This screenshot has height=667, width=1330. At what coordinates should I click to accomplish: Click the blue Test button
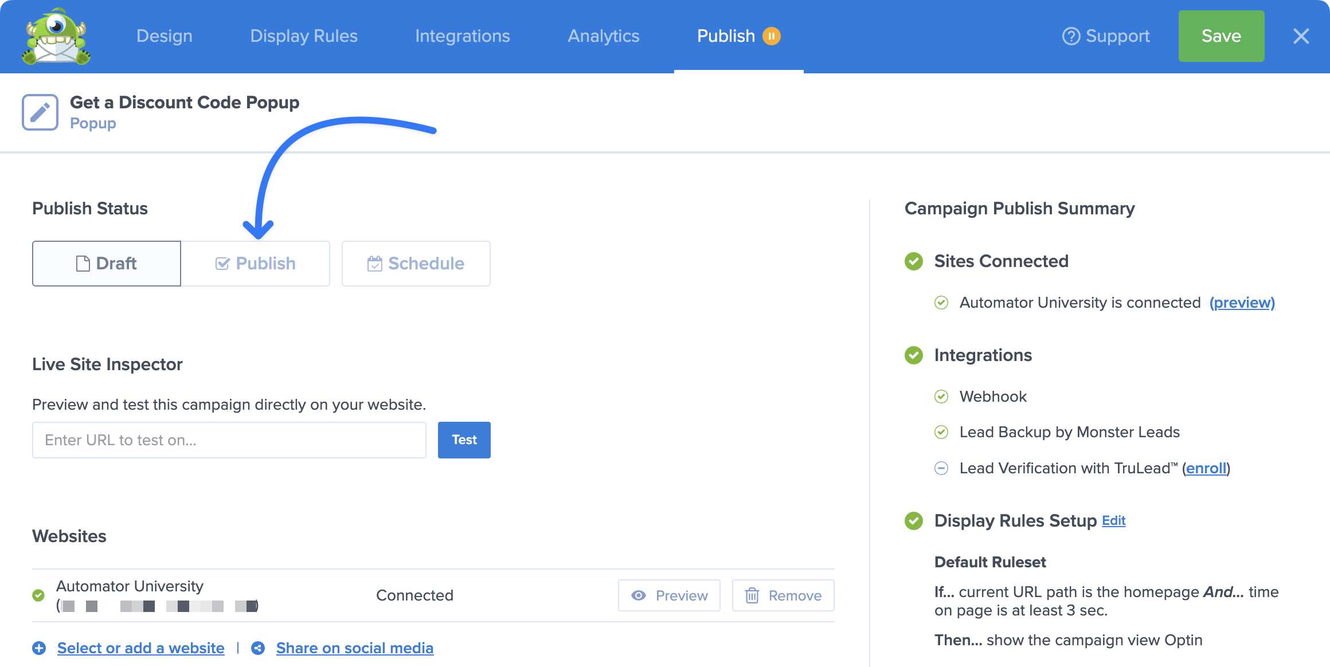click(x=464, y=440)
